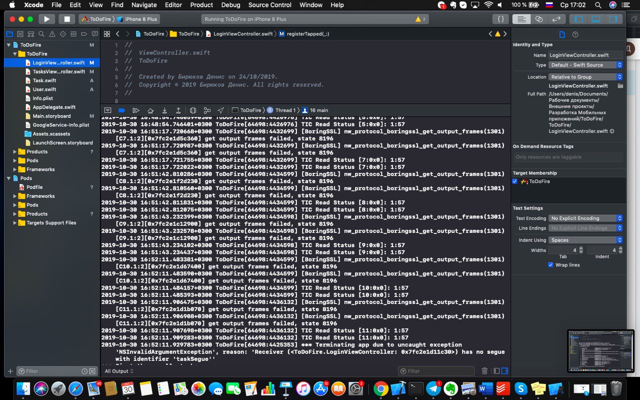Go back in editor history
640x400 pixels.
point(118,34)
